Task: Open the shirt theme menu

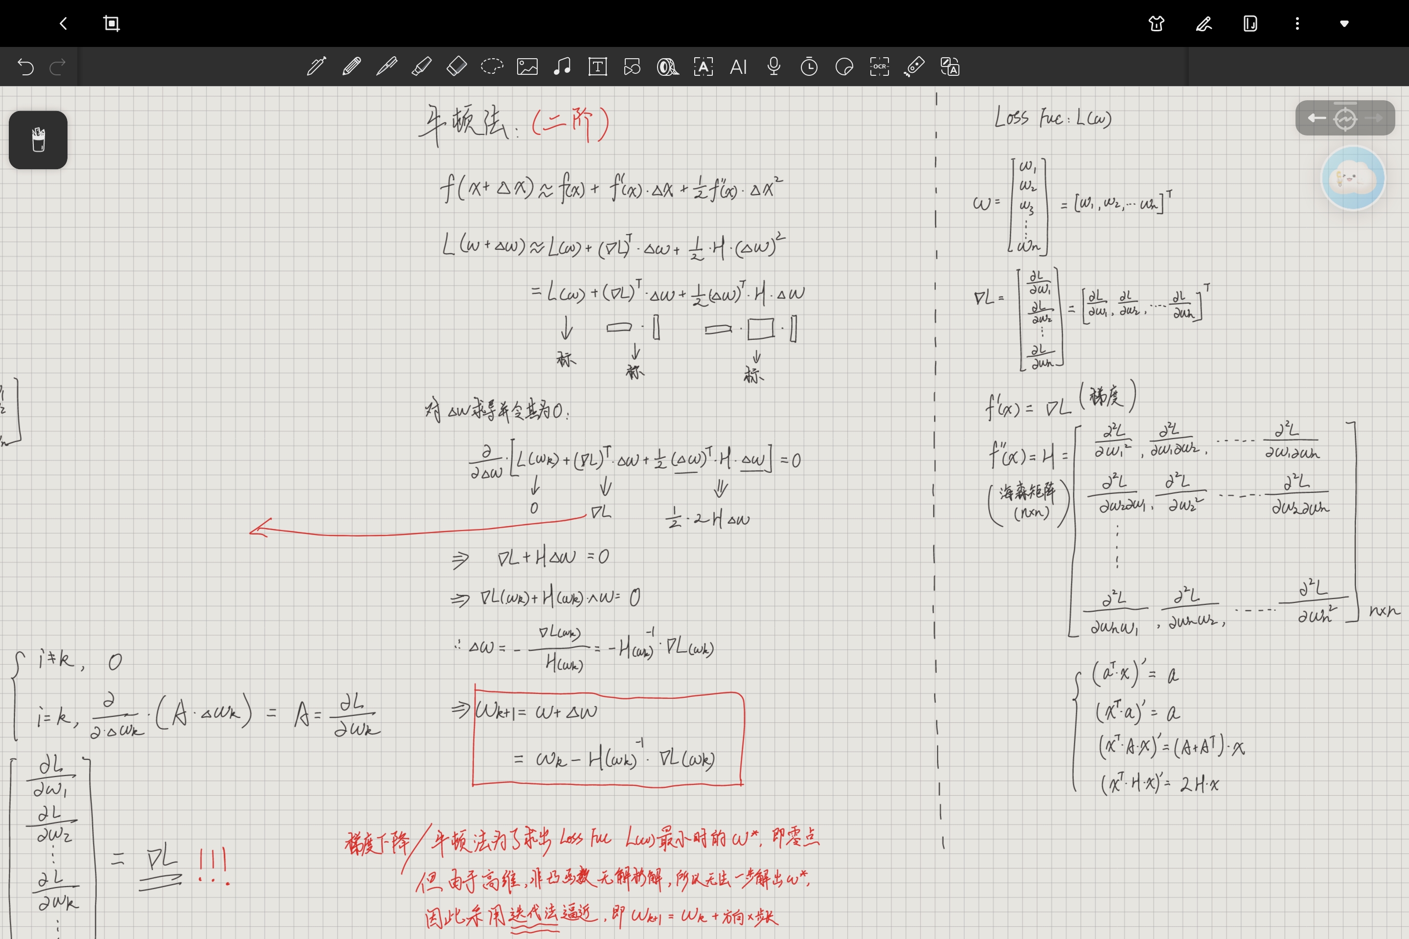Action: point(1156,24)
